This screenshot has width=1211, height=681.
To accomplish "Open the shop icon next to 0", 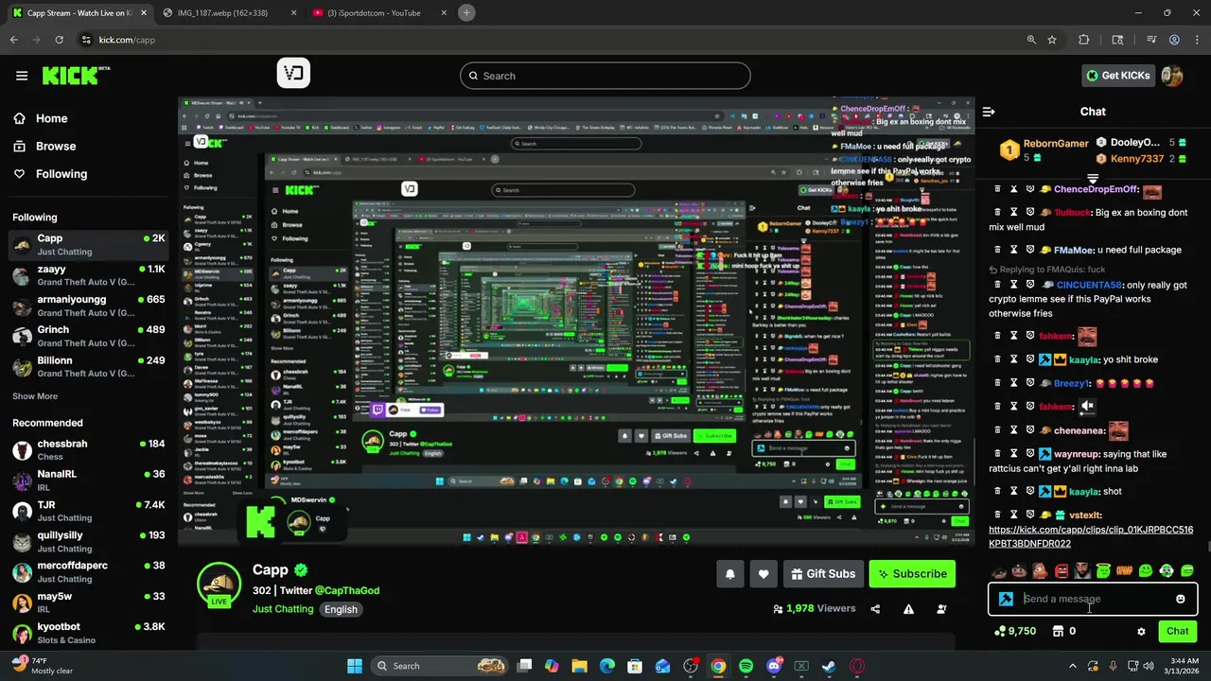I will click(x=1058, y=631).
